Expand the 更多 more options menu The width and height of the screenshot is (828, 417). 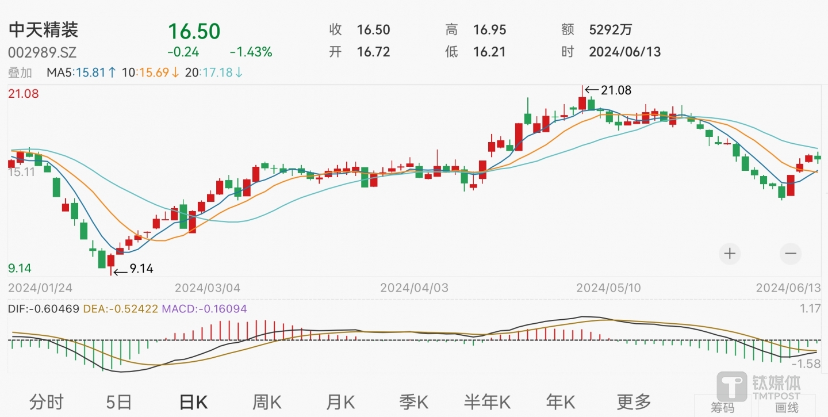click(634, 402)
